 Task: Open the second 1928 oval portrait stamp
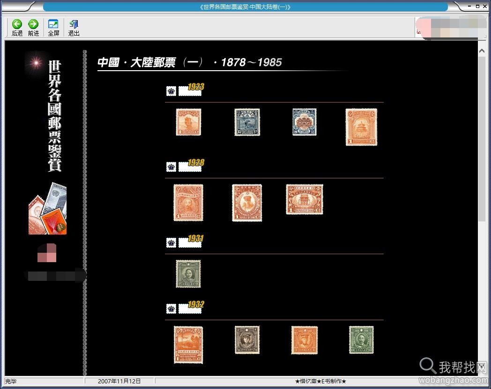(247, 203)
